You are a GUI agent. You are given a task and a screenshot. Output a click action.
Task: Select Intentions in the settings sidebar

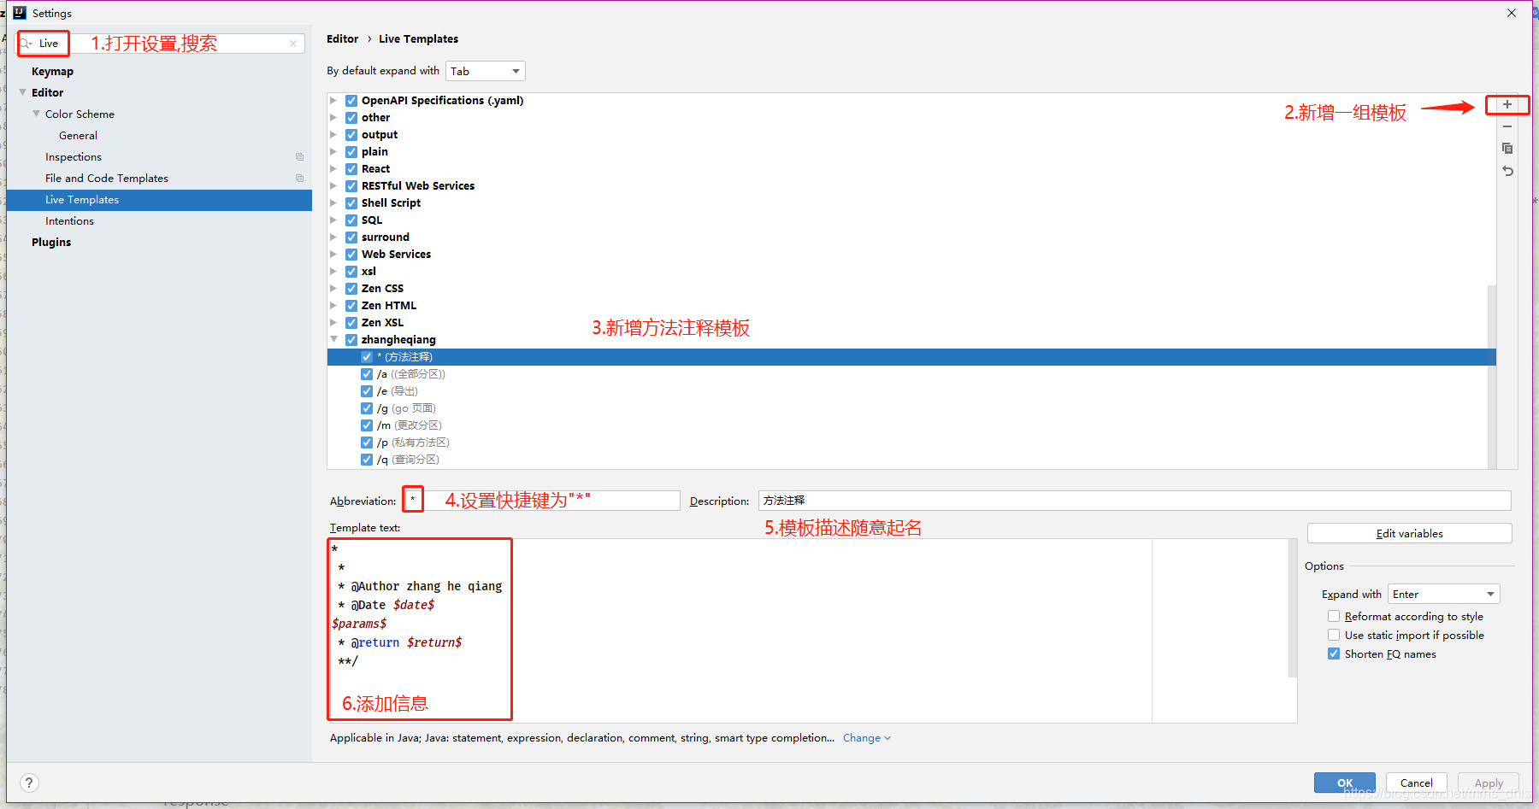pyautogui.click(x=69, y=220)
